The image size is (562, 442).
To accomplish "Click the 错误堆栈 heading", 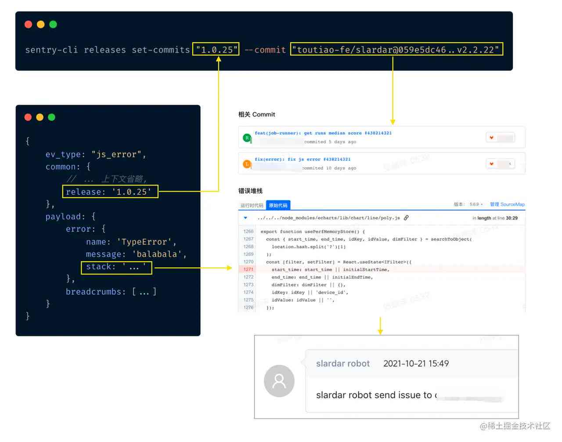I will pyautogui.click(x=250, y=191).
